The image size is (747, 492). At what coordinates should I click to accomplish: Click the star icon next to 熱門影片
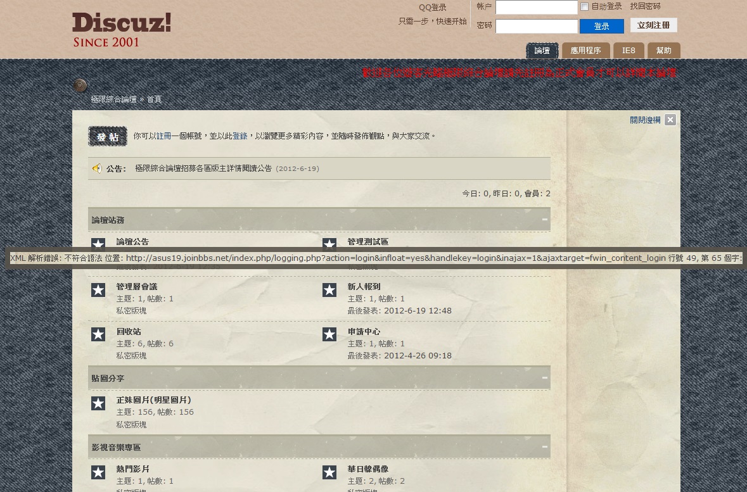[98, 472]
